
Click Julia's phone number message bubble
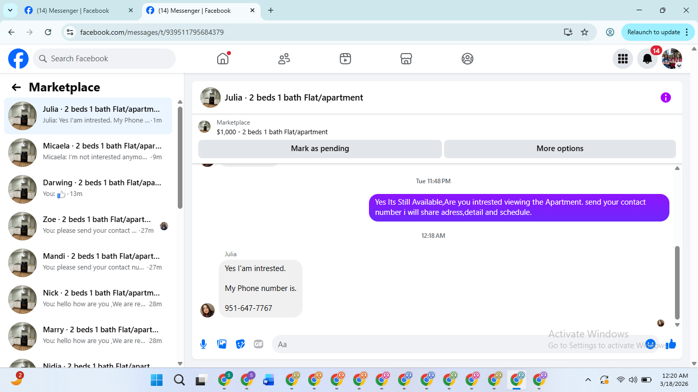[x=261, y=288]
